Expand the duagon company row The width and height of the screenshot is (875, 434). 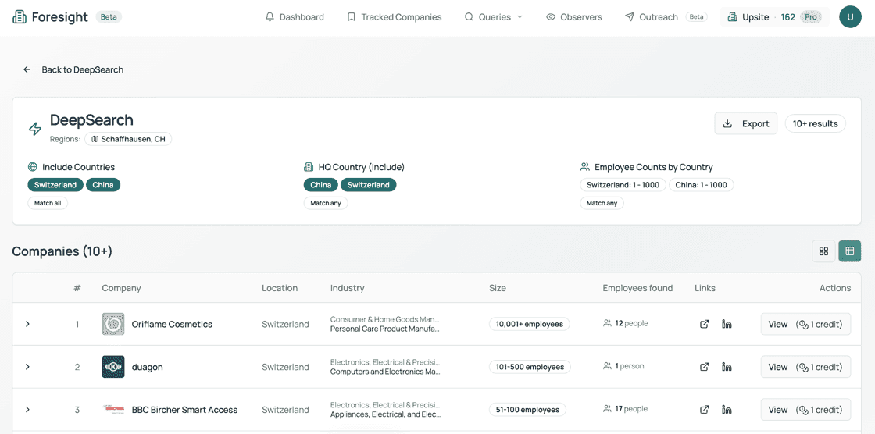(27, 367)
